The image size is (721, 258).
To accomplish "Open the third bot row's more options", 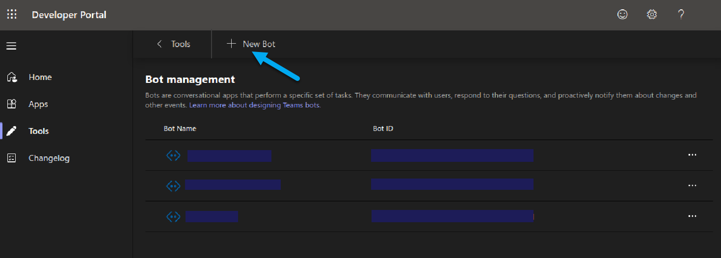I will [693, 216].
